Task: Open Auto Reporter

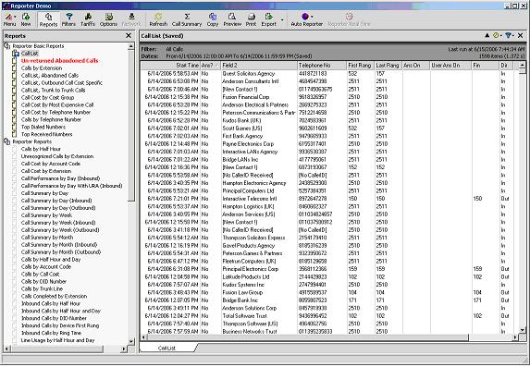Action: [x=306, y=19]
